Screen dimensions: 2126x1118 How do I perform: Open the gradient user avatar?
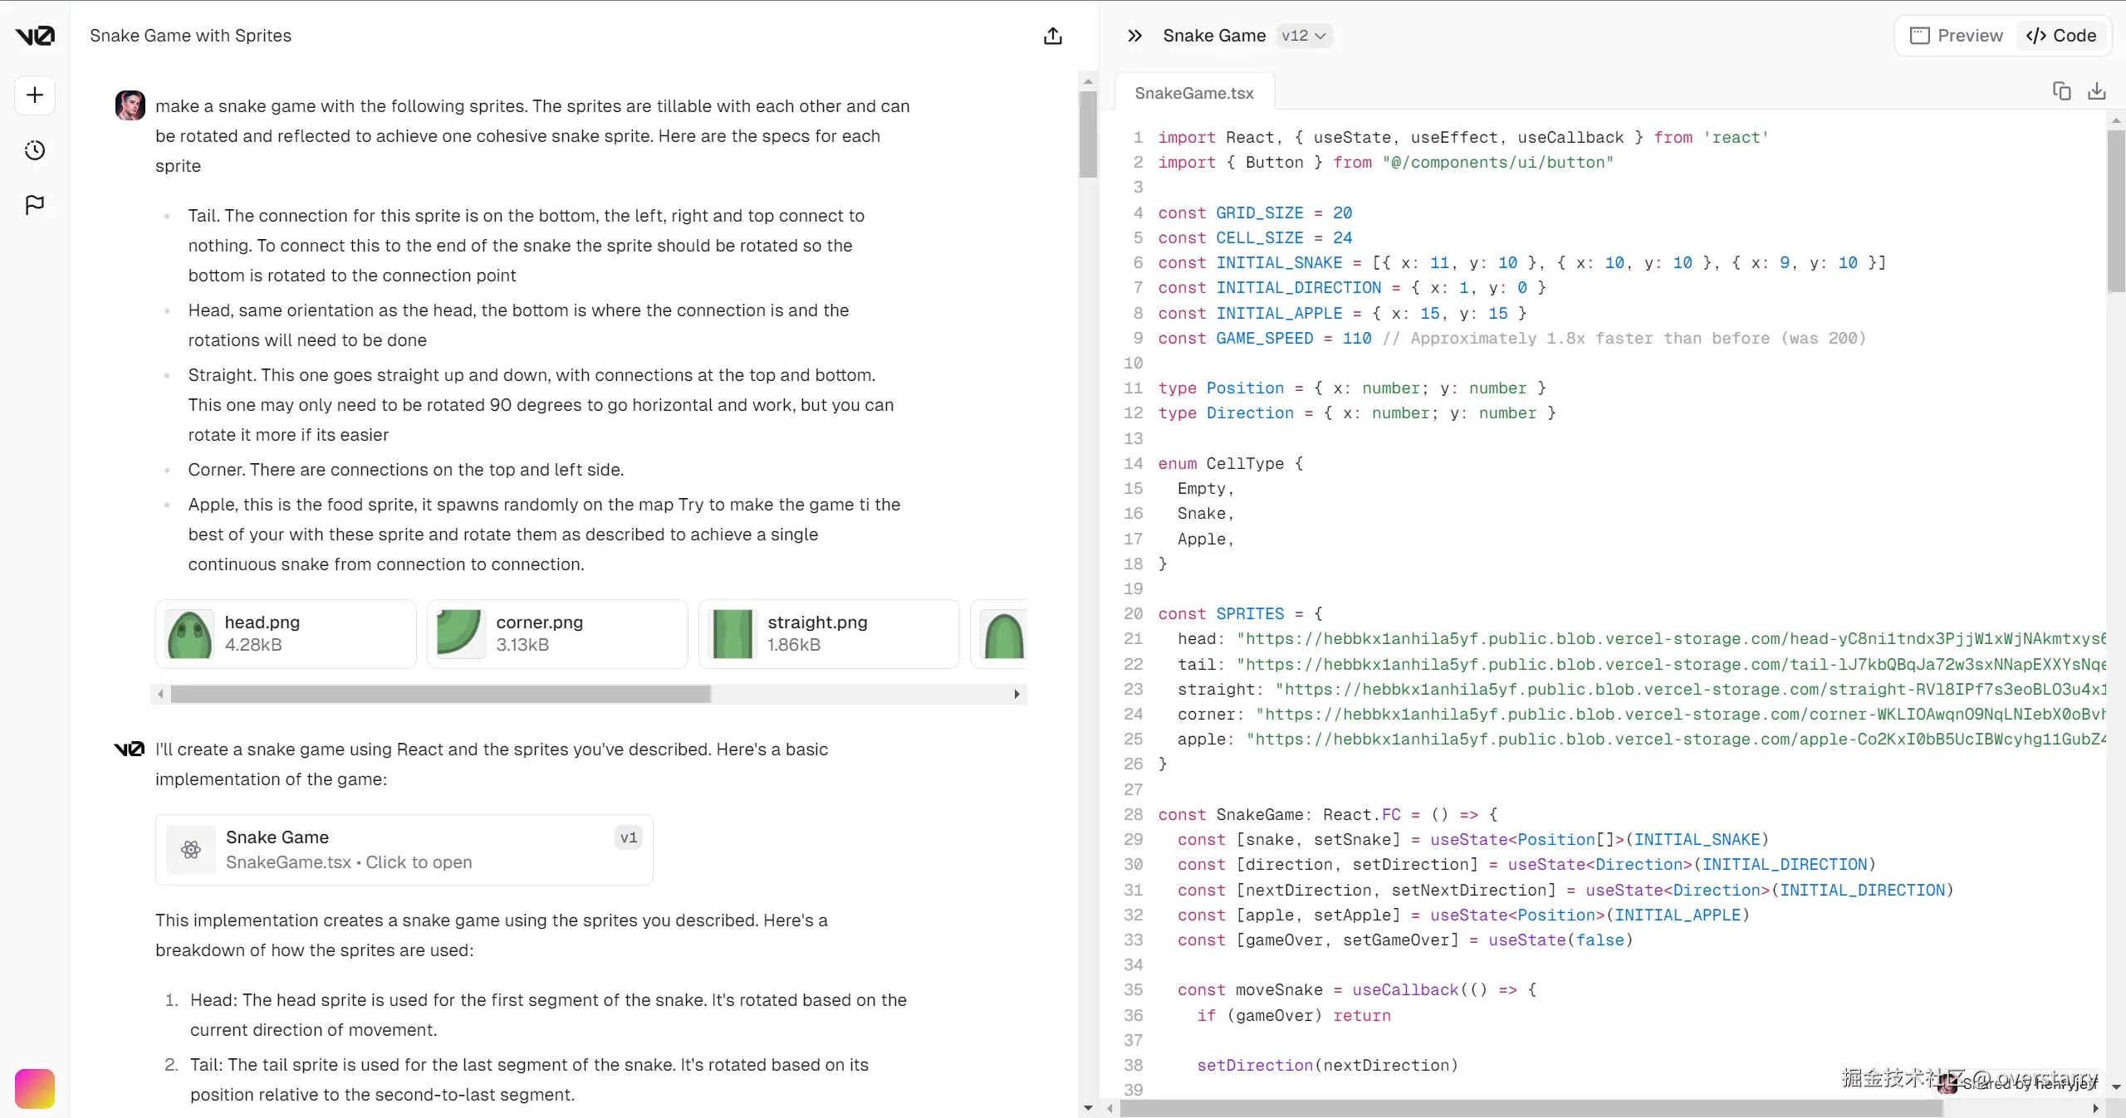pos(35,1088)
